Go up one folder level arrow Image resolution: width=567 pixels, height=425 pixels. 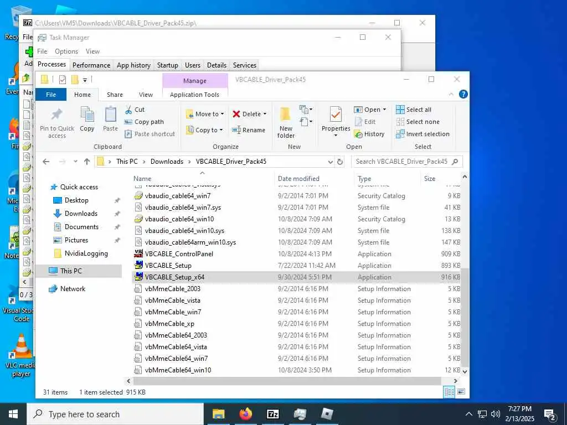(87, 162)
